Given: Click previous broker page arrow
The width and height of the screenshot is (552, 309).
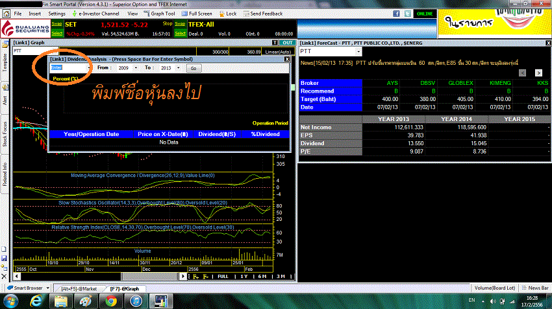Looking at the screenshot, I should [x=522, y=73].
